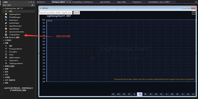Select the TradingChart control icon
Viewport: 198px width, 99px height.
[x=6, y=35]
